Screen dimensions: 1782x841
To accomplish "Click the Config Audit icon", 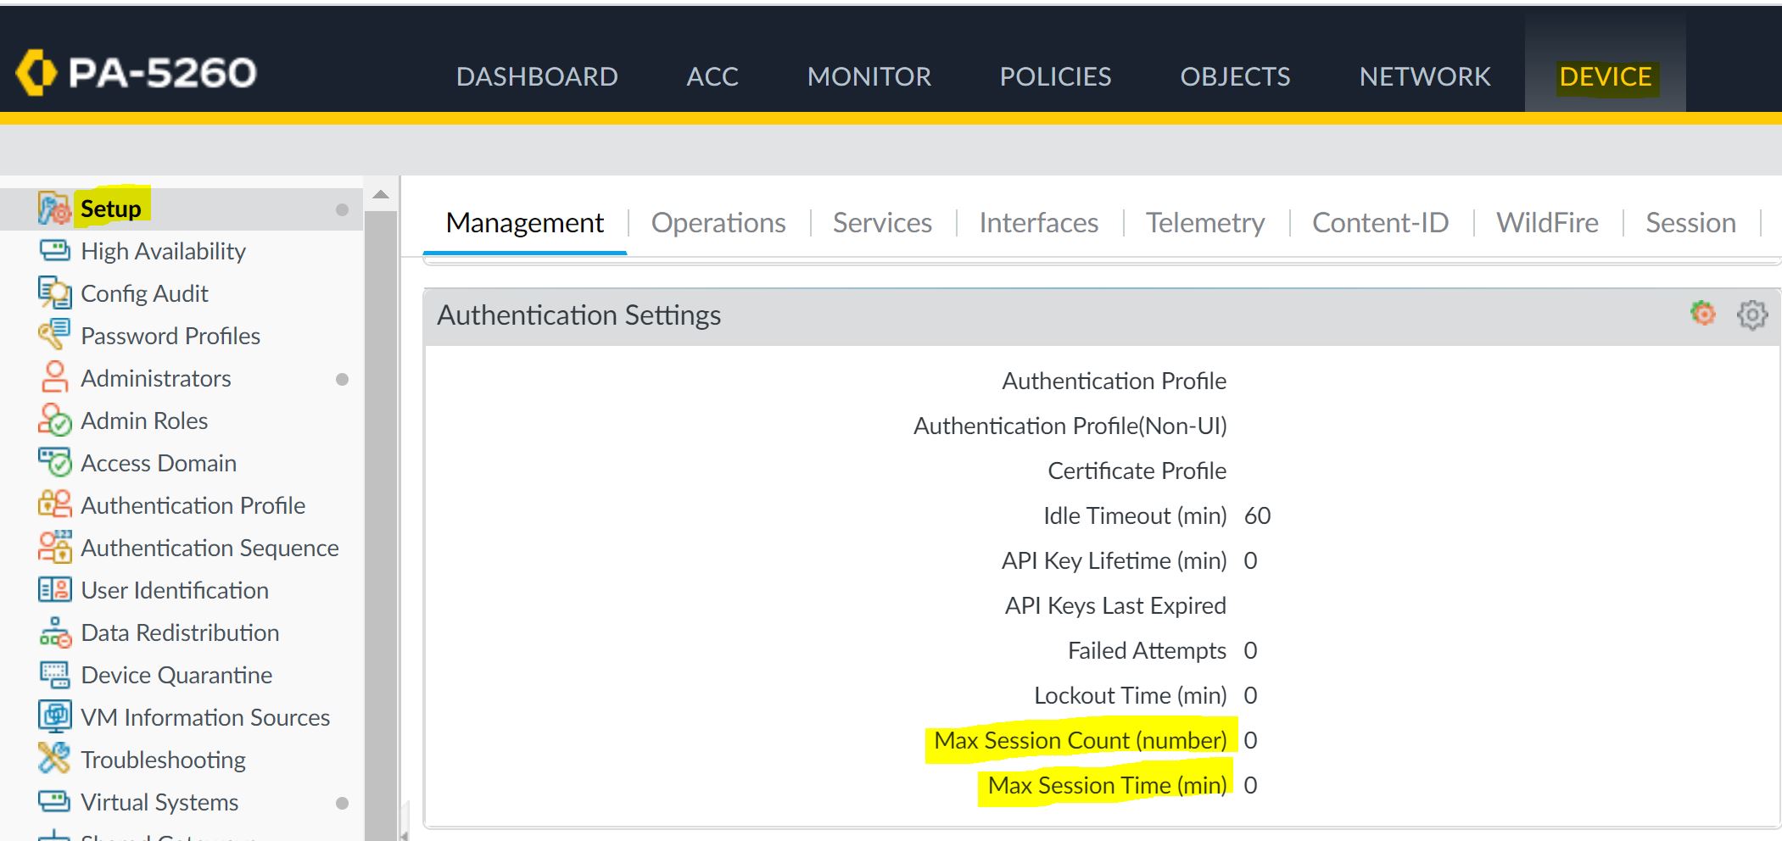I will tap(54, 293).
